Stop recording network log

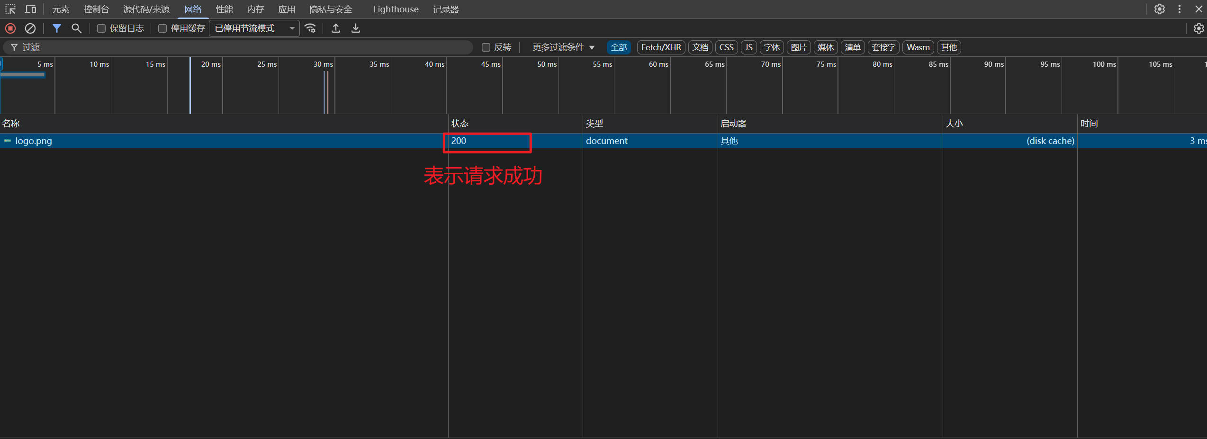coord(10,28)
